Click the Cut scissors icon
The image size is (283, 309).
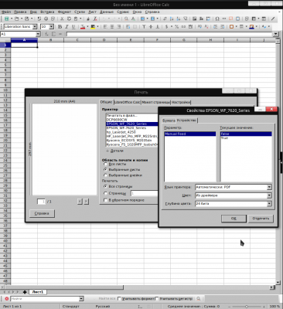click(x=62, y=19)
